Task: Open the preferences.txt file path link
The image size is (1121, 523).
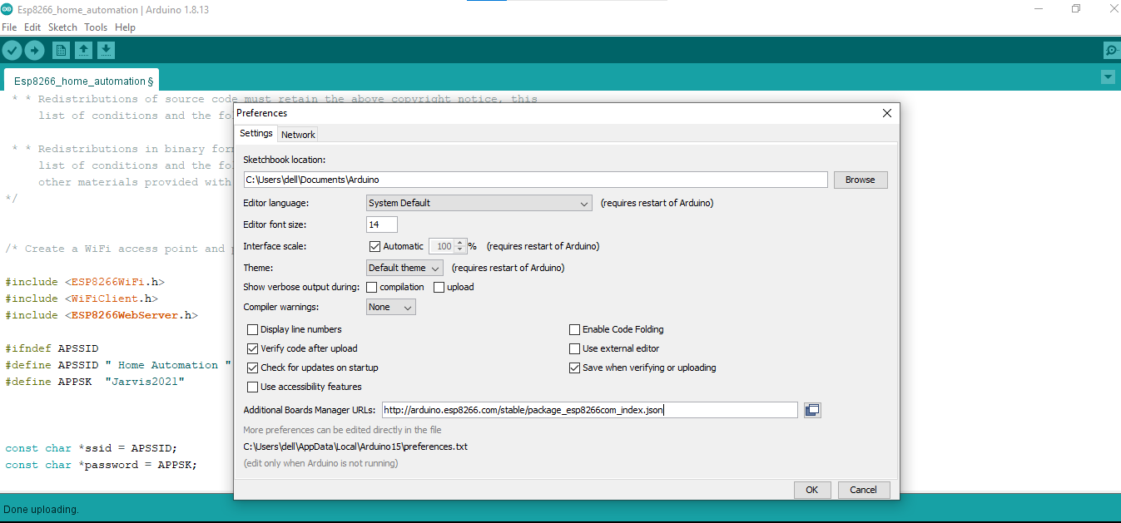Action: point(355,447)
